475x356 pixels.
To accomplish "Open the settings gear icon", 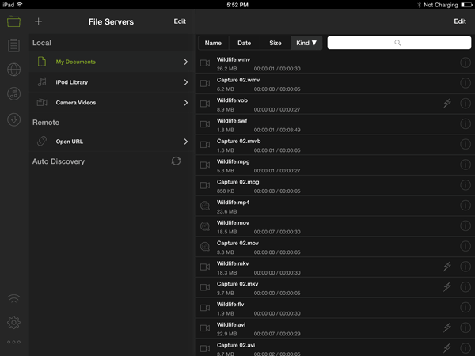I will [13, 322].
